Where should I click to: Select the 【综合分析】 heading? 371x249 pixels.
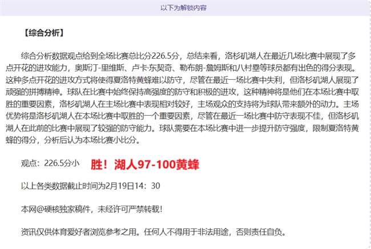click(44, 33)
